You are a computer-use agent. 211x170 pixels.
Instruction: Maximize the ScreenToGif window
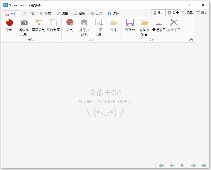[x=191, y=5]
